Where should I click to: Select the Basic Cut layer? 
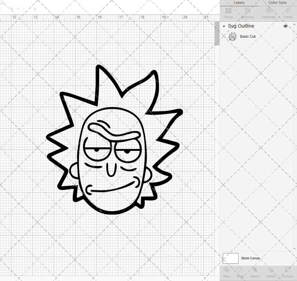point(248,36)
